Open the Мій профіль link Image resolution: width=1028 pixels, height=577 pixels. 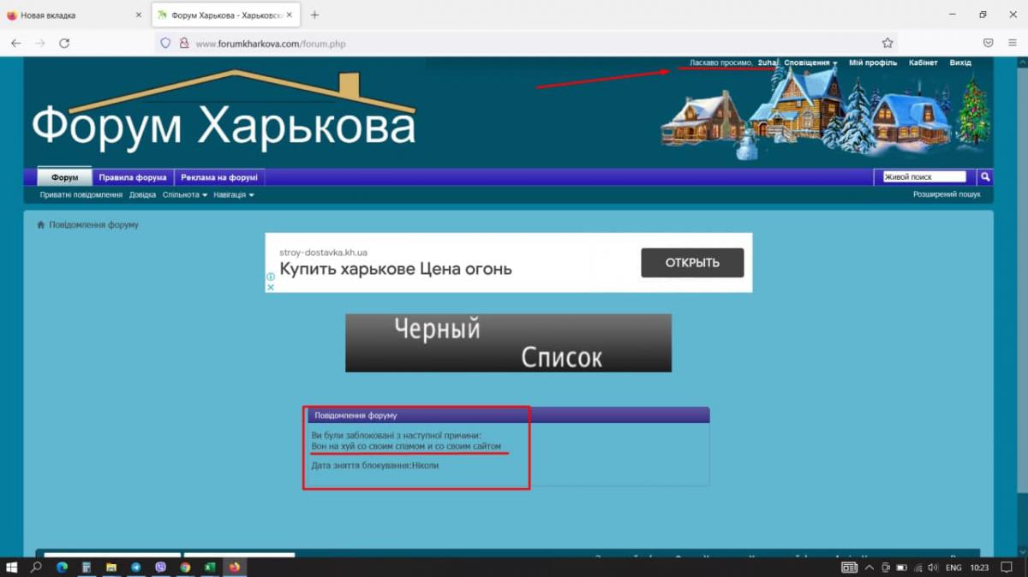873,63
